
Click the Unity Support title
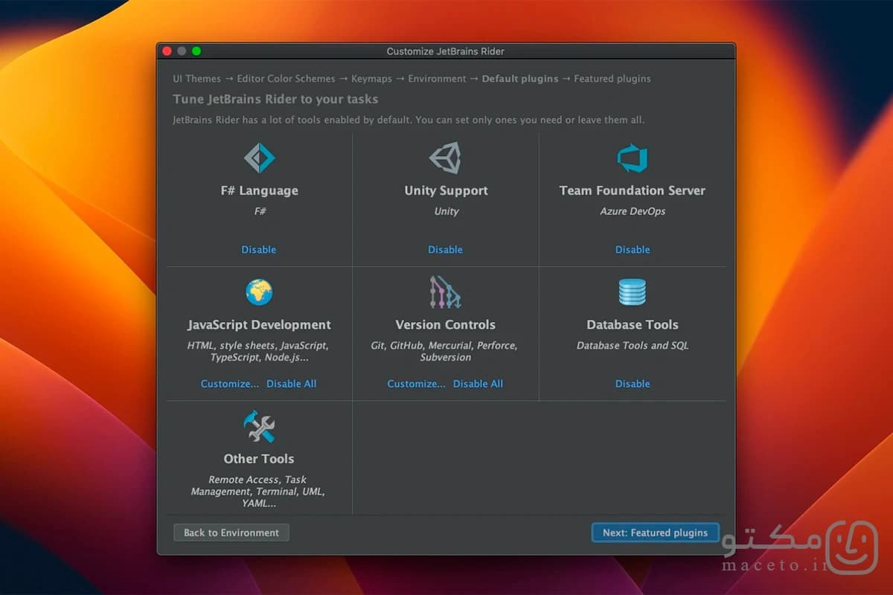click(446, 190)
